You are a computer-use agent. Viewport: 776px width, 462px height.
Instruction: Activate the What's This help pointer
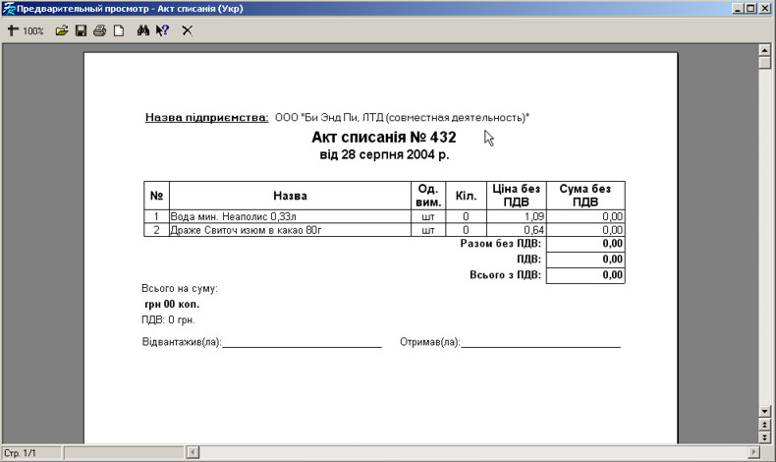162,30
